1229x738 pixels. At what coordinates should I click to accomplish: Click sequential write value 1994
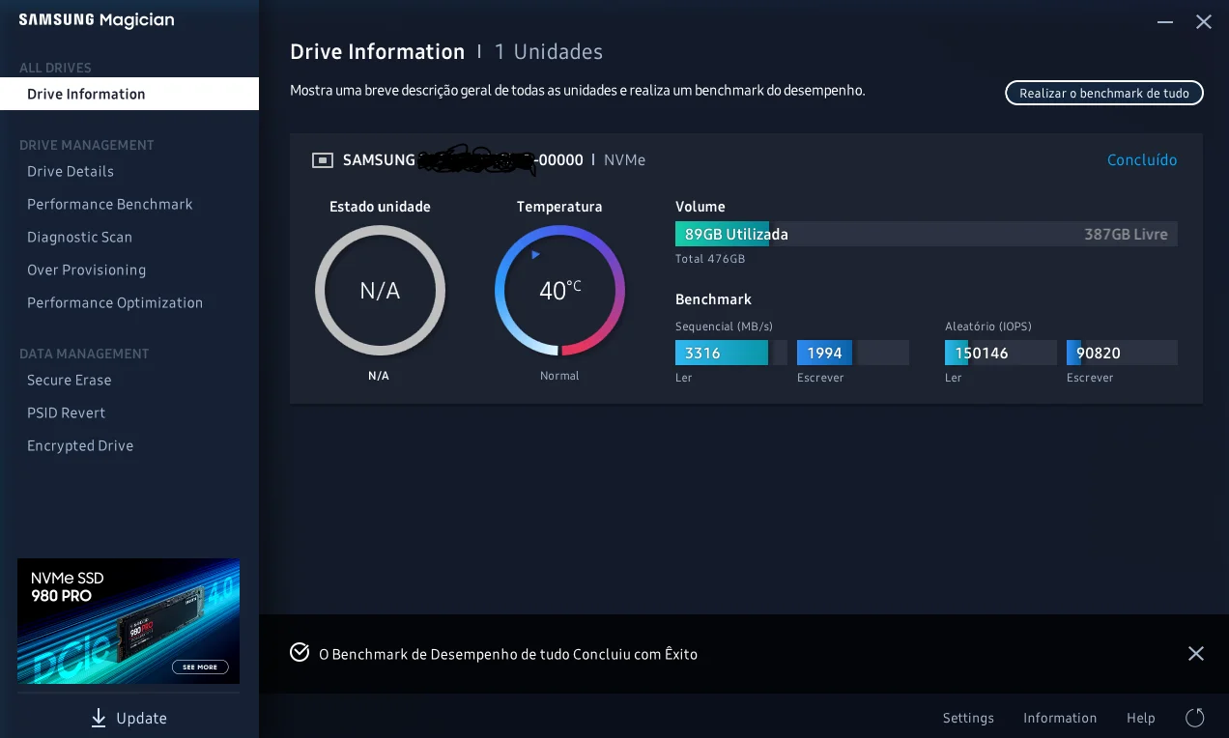pyautogui.click(x=825, y=353)
